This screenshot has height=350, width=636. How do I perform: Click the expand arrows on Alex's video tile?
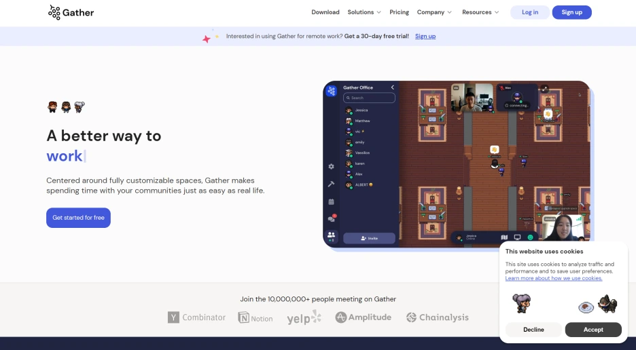(544, 89)
